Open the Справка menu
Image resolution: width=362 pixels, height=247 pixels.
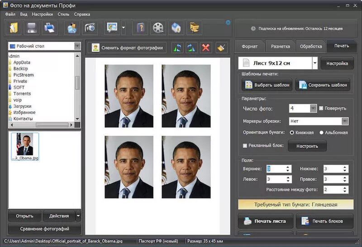[x=82, y=14]
